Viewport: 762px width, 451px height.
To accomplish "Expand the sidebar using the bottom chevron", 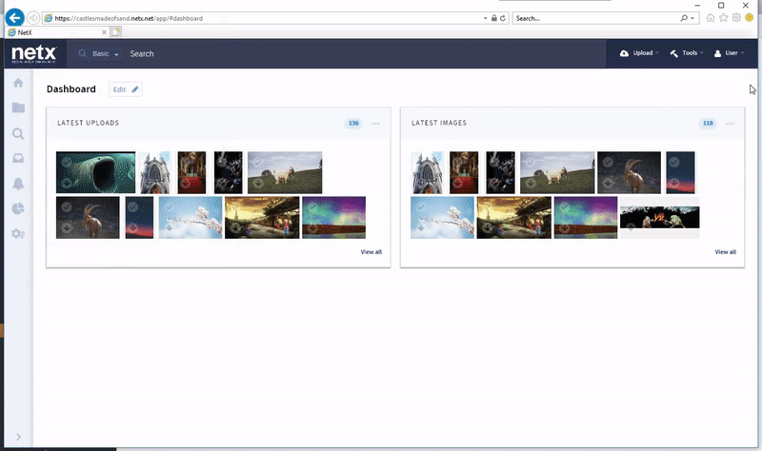I will (x=18, y=438).
